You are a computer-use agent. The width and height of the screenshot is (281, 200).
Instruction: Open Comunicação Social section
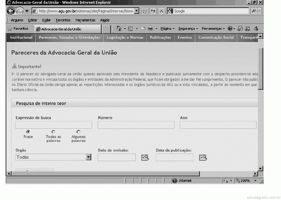coord(216,37)
